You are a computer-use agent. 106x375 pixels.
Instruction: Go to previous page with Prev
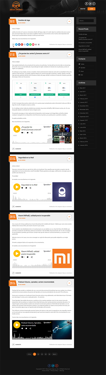(x=29, y=354)
